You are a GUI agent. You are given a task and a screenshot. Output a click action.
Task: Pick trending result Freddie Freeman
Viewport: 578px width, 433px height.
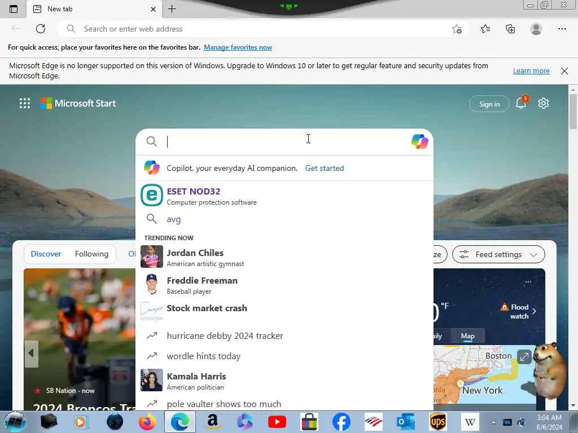(x=284, y=285)
